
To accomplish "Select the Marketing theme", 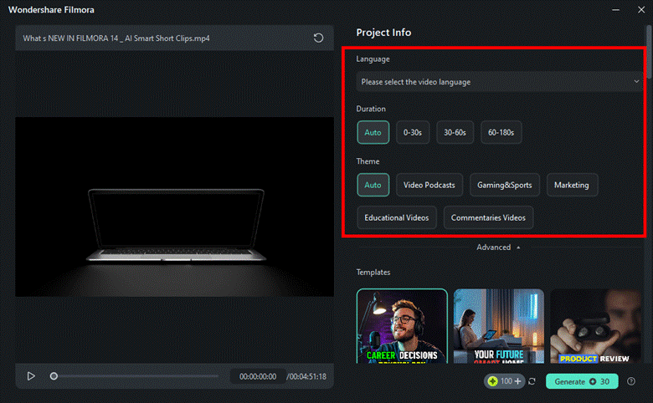I will click(572, 185).
